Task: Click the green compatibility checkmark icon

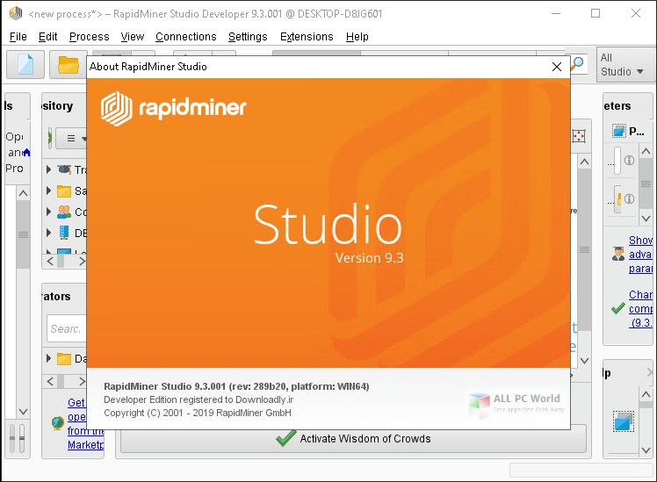Action: tap(618, 308)
